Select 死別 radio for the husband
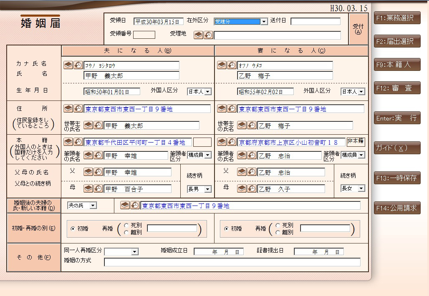The height and width of the screenshot is (296, 429). pos(126,225)
